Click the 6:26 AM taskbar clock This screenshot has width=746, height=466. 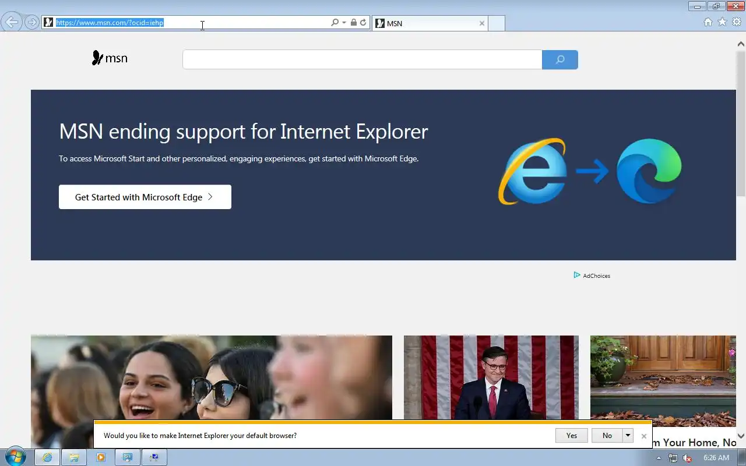[x=716, y=458]
